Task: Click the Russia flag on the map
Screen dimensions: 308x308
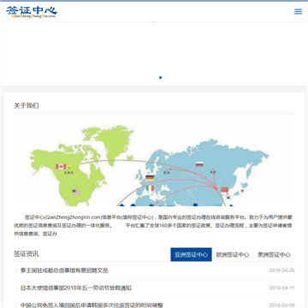Action: [199, 164]
